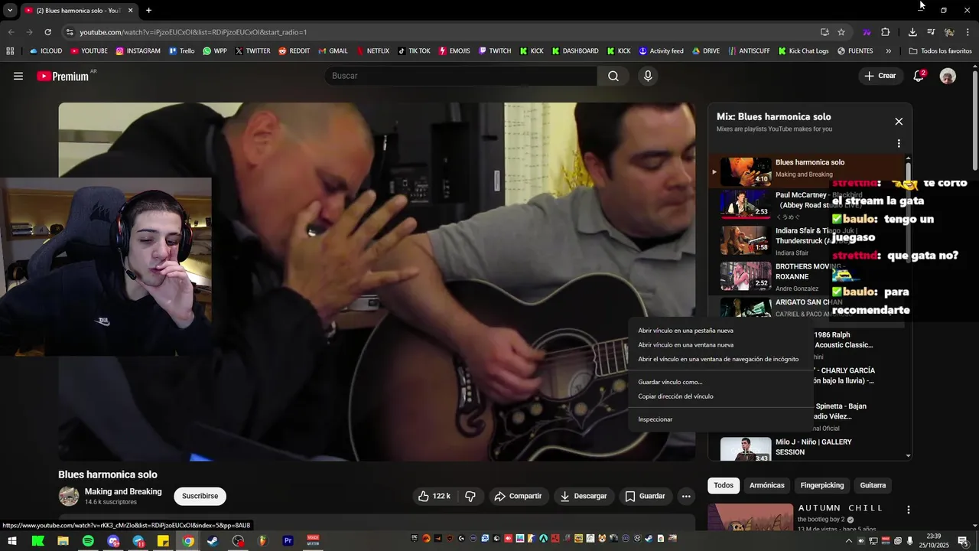
Task: Open Premiere Pro from the taskbar
Action: (x=288, y=541)
